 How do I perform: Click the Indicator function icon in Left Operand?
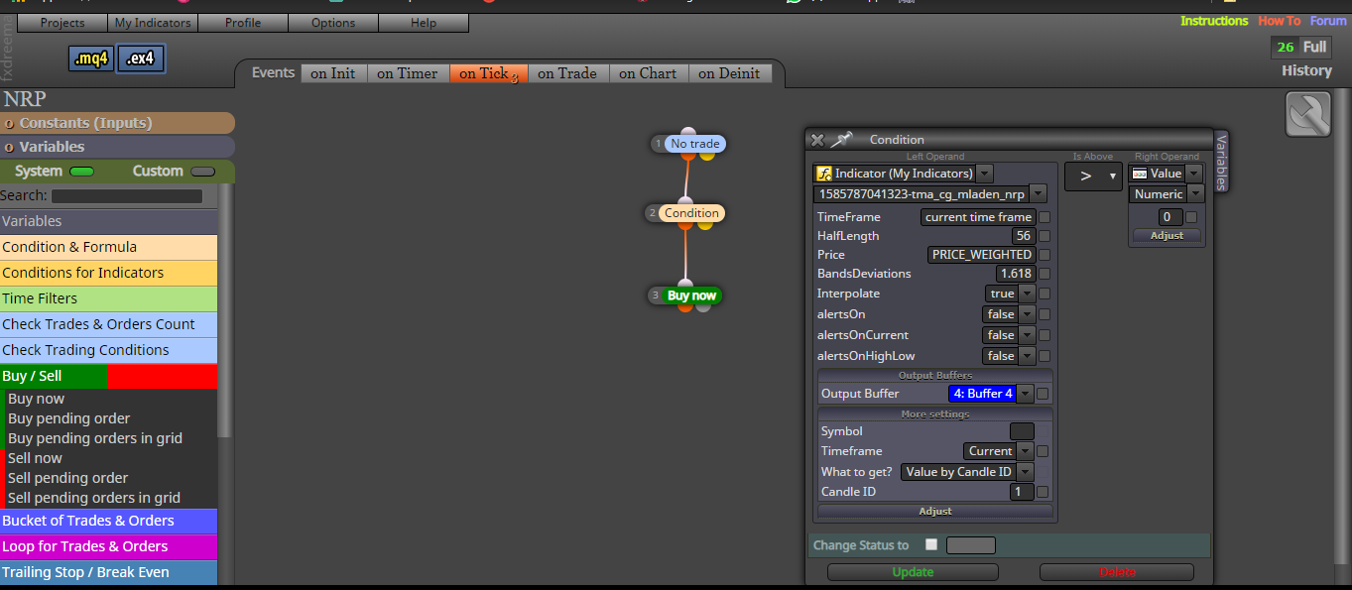click(823, 174)
